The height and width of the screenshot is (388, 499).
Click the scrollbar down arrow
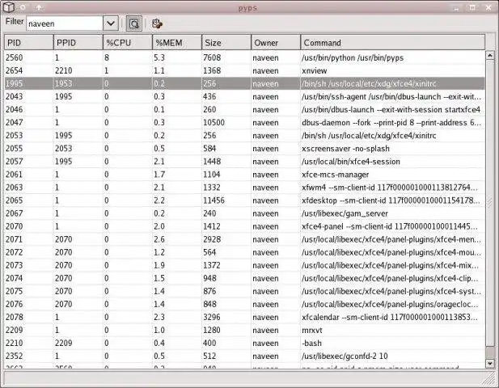[x=490, y=363]
